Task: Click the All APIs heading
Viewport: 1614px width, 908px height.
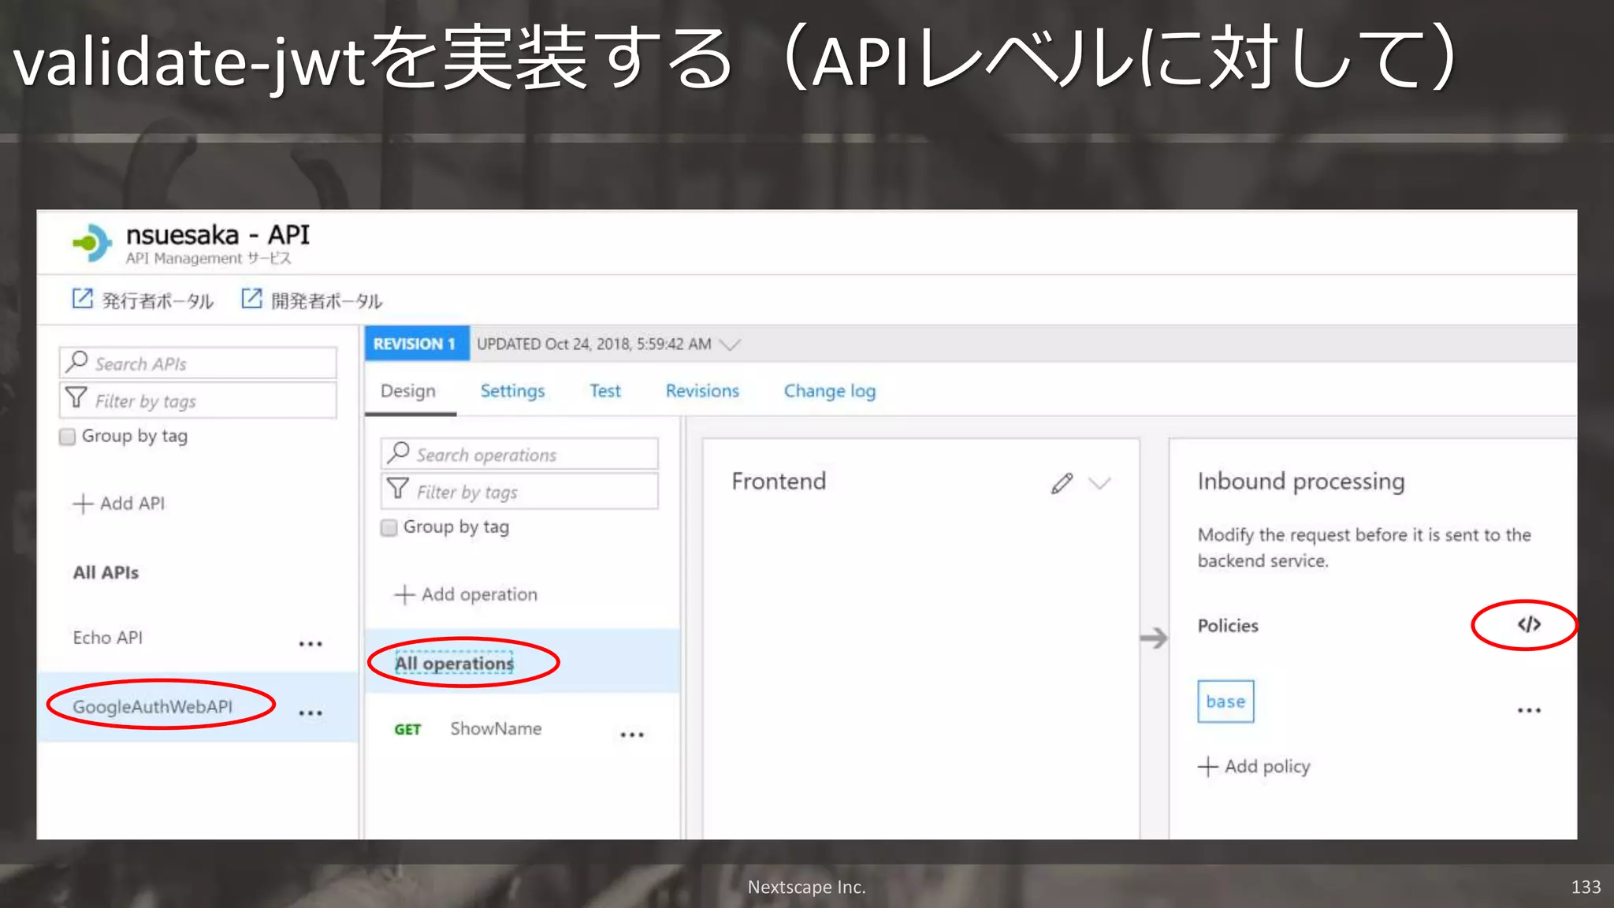Action: pyautogui.click(x=106, y=573)
